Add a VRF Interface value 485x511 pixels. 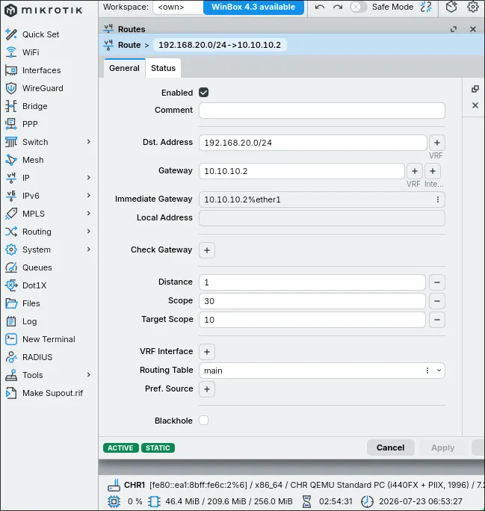point(207,352)
